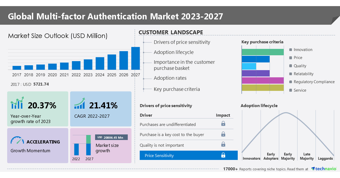Screen dimensions: 340x178
Task: Click the 2027 bar in the market chart
Action: [x=135, y=59]
